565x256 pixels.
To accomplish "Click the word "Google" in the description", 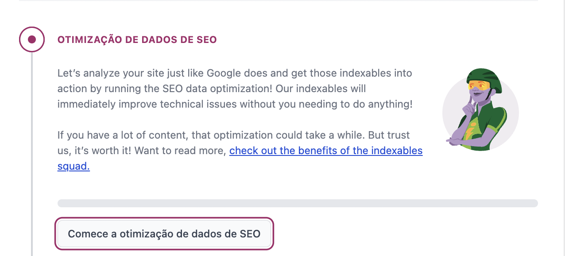I will (x=224, y=73).
